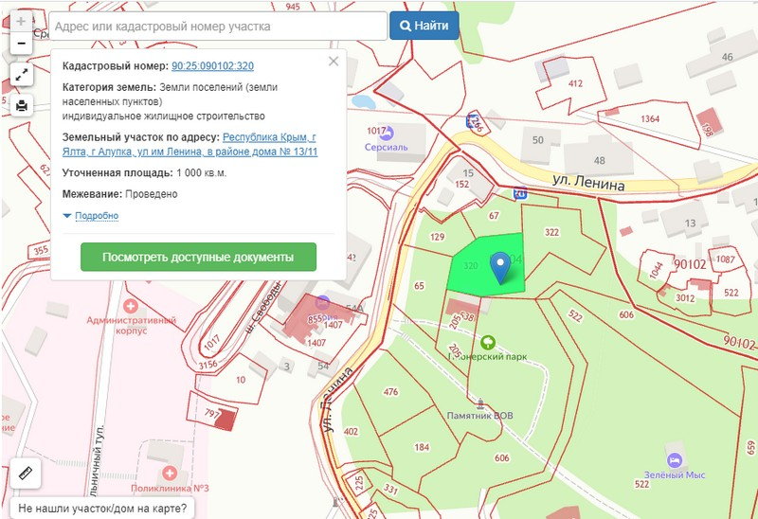Click the Пионерский парк label
758x519 pixels.
pyautogui.click(x=488, y=357)
